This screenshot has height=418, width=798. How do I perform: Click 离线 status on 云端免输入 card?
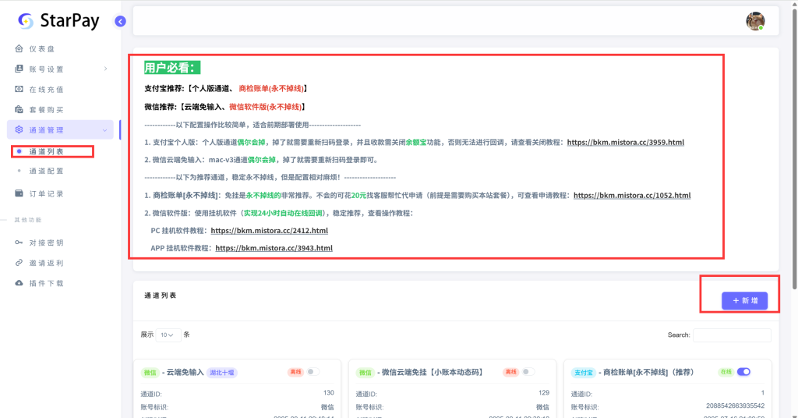pos(295,372)
